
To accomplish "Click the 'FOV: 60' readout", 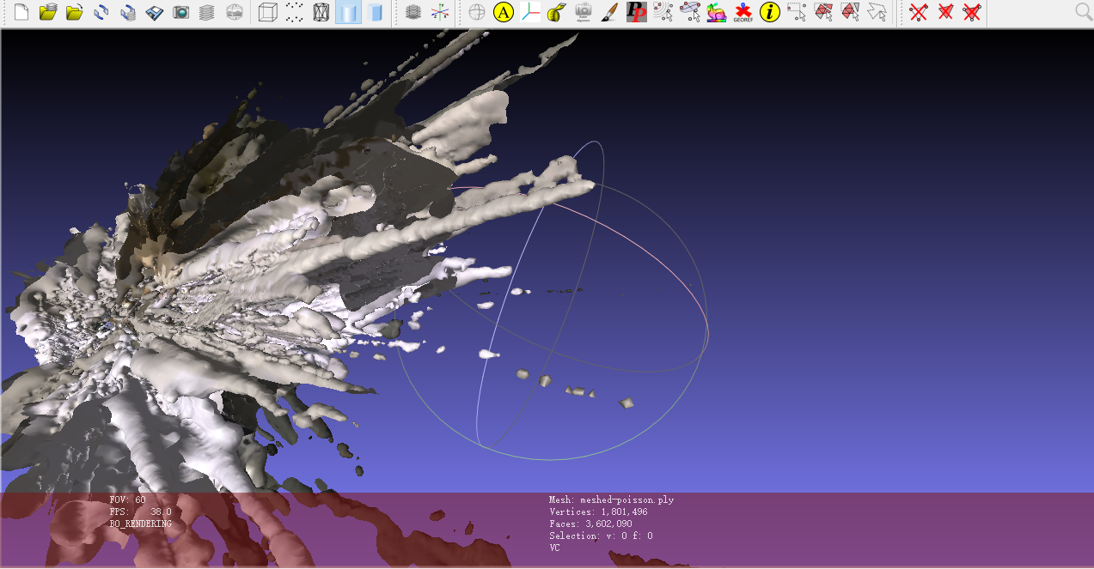I will coord(128,499).
